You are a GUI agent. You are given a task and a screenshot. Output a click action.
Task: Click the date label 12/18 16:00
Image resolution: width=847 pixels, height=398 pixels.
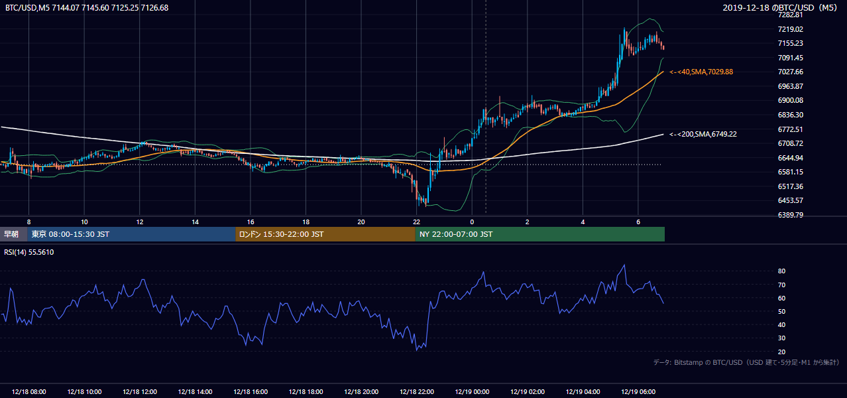pos(251,392)
